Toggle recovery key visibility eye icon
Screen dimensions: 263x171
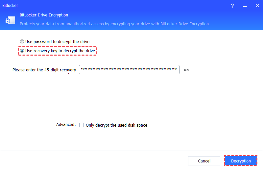coord(186,70)
